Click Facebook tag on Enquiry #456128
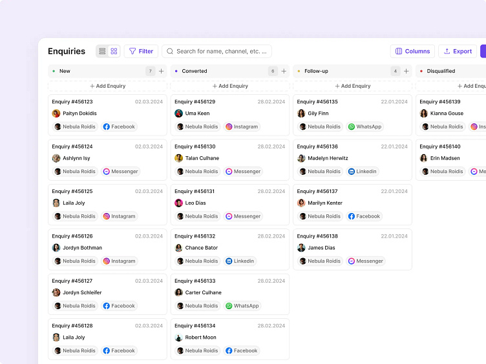The width and height of the screenshot is (486, 364). [120, 350]
